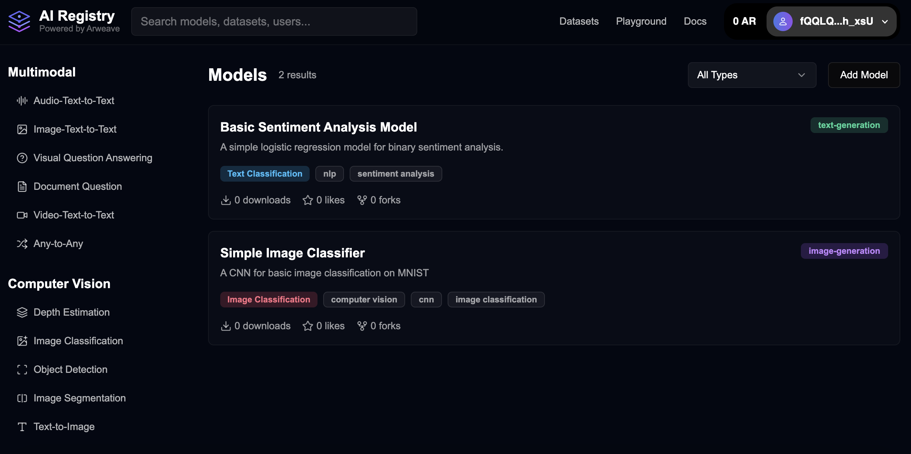911x454 pixels.
Task: Open the All Types dropdown
Action: click(752, 75)
